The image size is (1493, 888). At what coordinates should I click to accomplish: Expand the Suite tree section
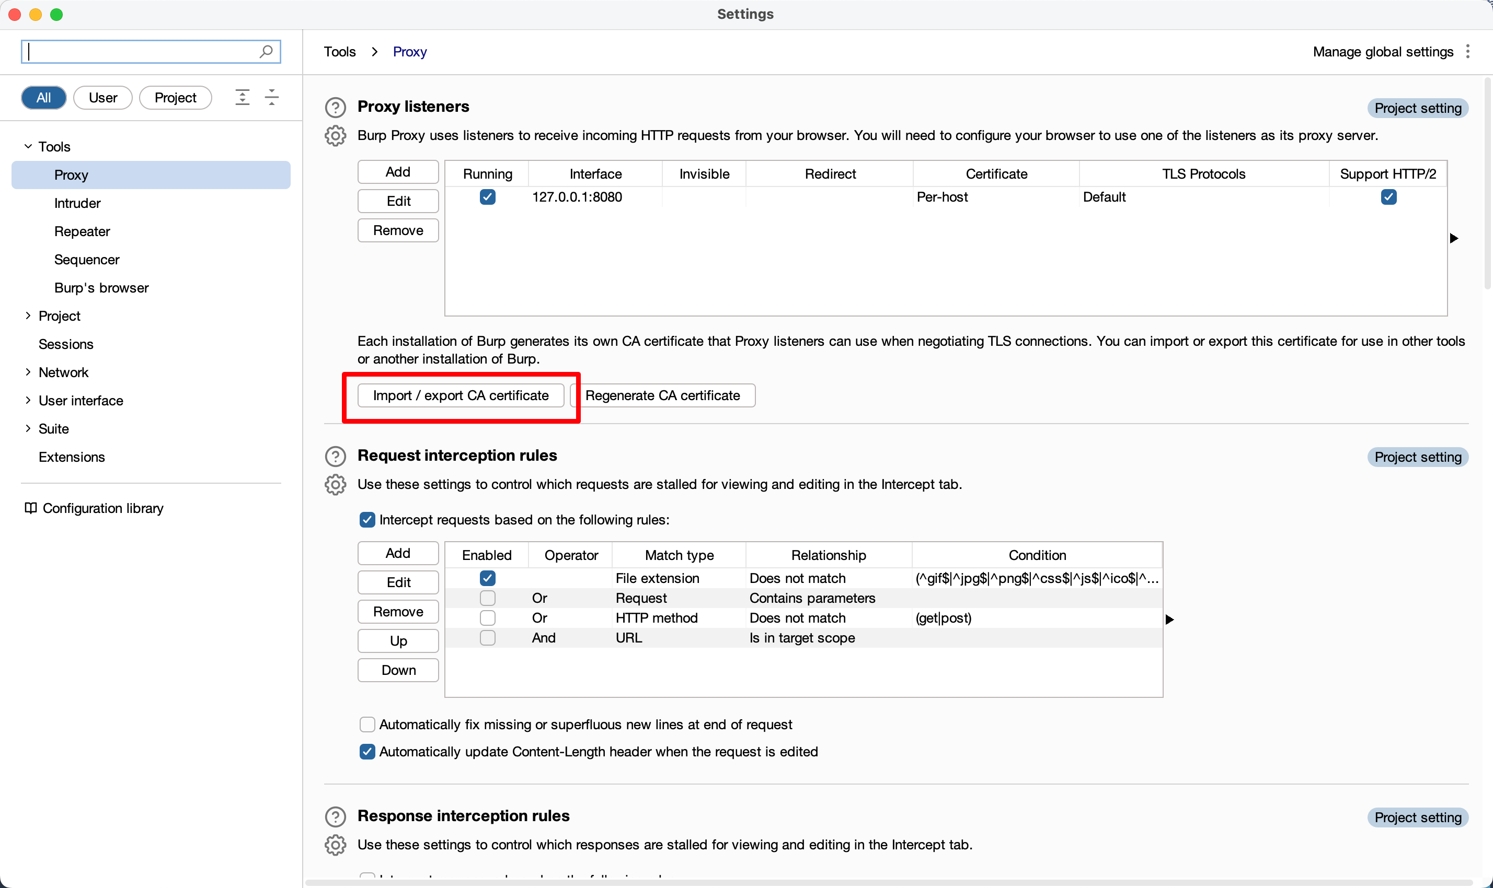coord(28,428)
